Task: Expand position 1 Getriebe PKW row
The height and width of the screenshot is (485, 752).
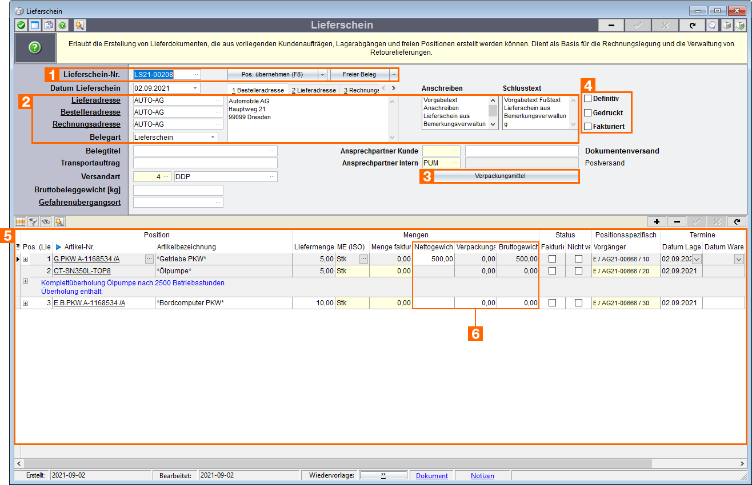Action: (x=25, y=259)
